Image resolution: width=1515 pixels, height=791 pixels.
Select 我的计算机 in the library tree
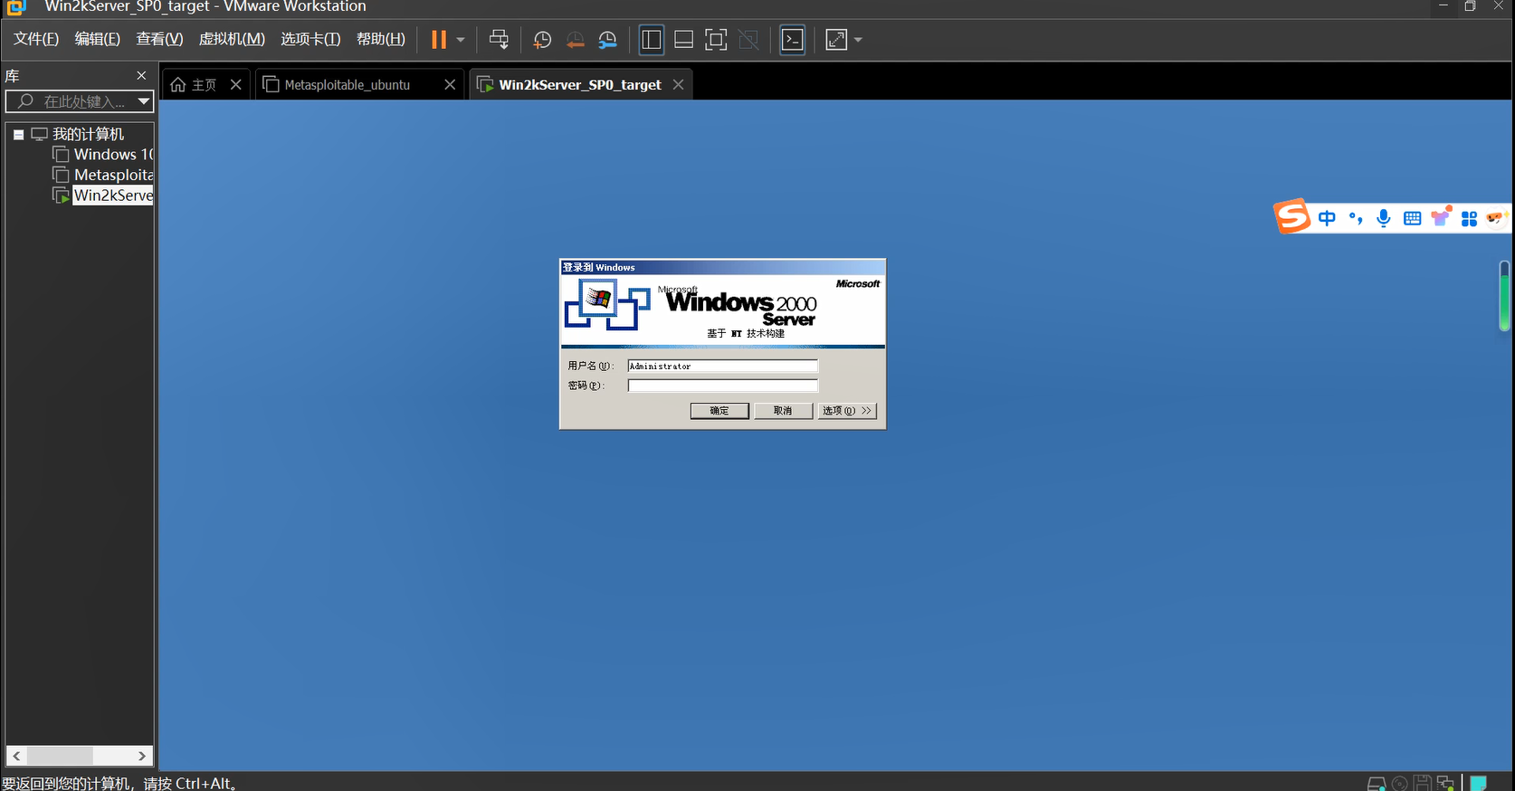point(88,134)
